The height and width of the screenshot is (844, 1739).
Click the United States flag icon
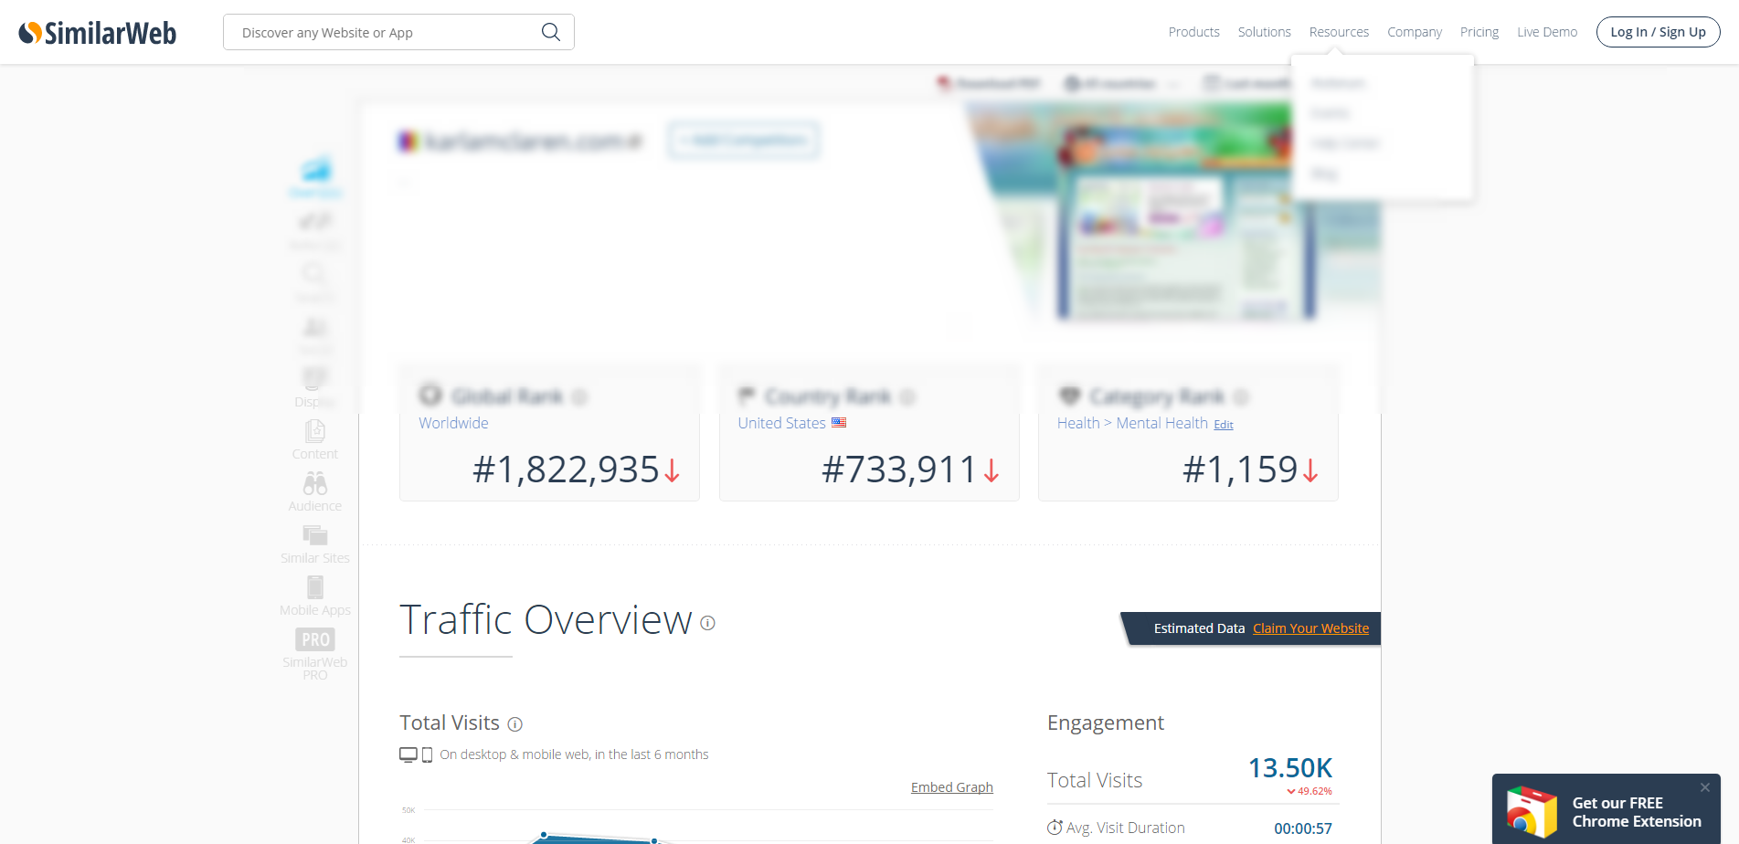point(839,423)
